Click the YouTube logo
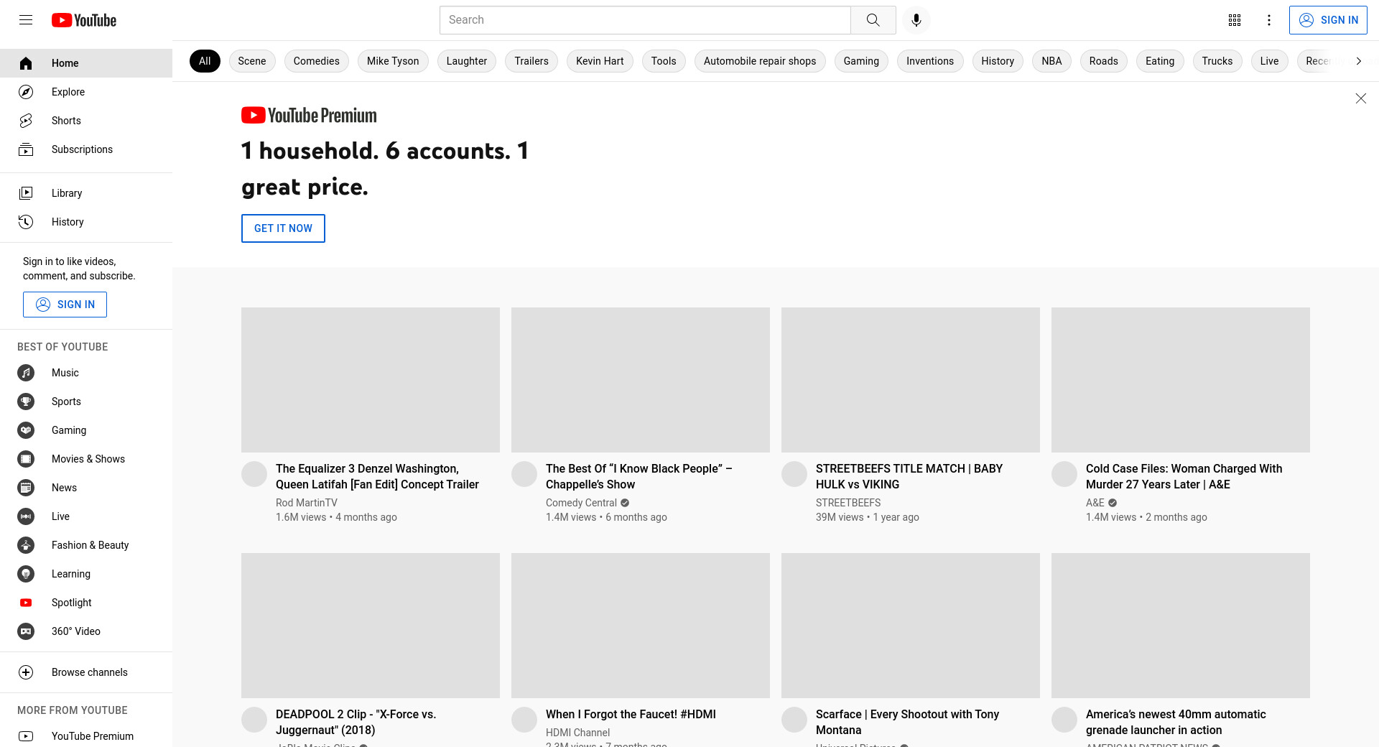The image size is (1379, 747). point(84,20)
